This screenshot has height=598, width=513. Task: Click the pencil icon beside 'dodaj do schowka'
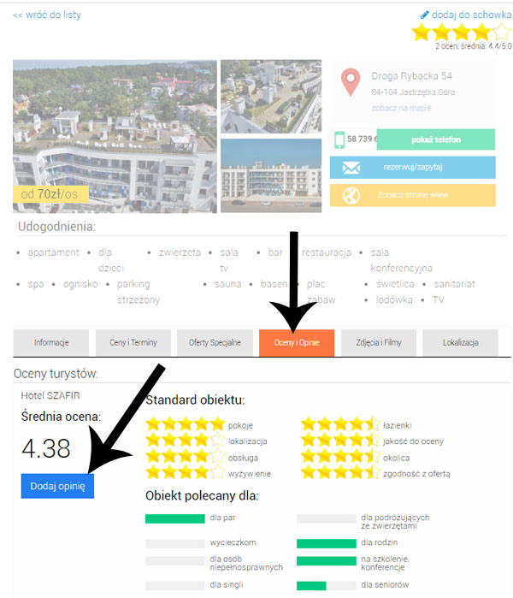point(424,15)
